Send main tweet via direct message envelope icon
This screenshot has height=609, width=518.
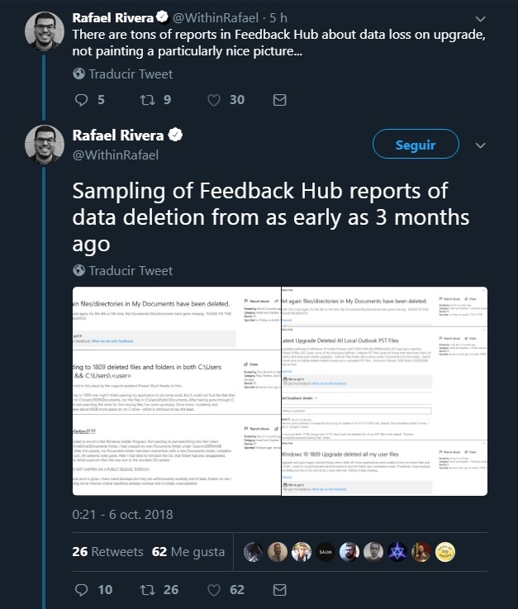click(279, 589)
